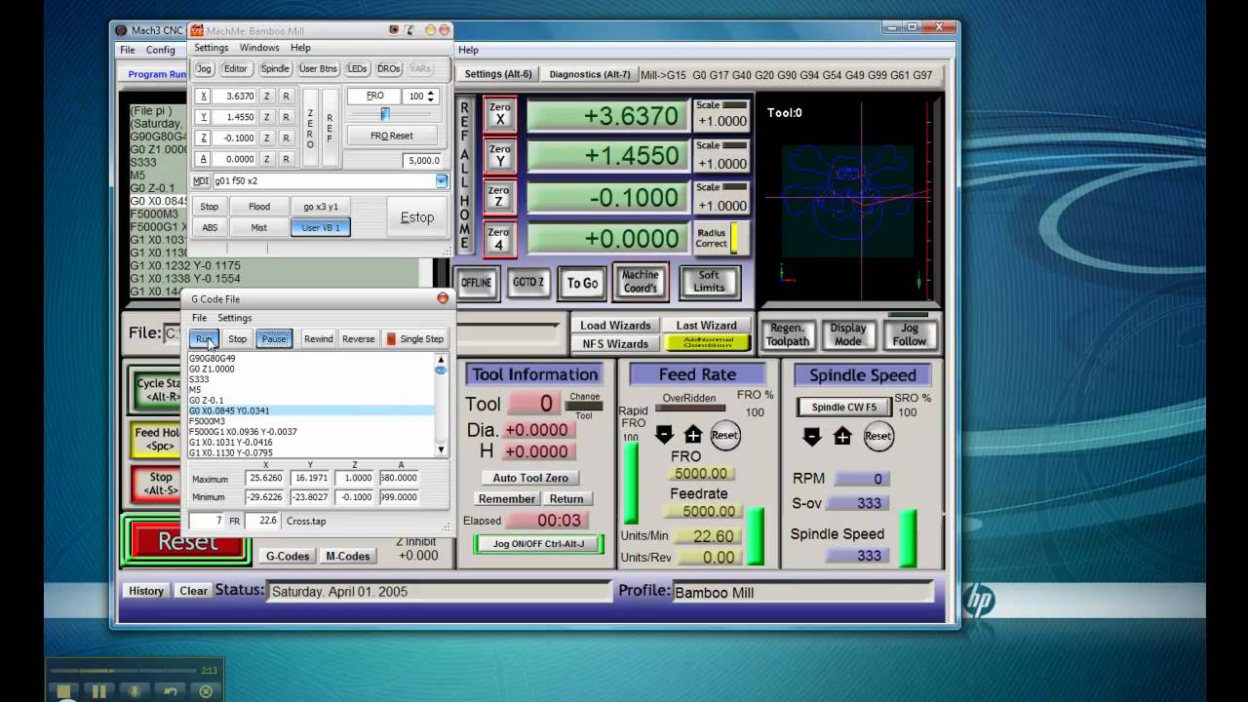Click the recorder progress bar

(x=123, y=671)
